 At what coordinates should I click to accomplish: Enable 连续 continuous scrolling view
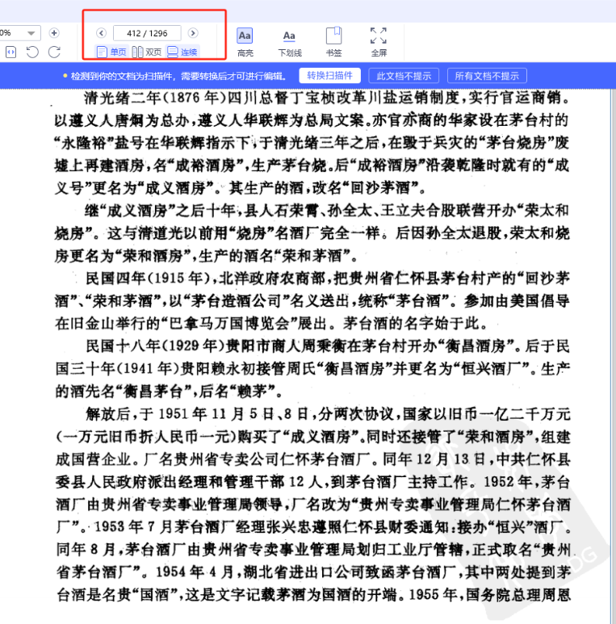182,52
